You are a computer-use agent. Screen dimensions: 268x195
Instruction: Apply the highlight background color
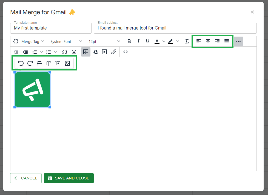pos(170,41)
